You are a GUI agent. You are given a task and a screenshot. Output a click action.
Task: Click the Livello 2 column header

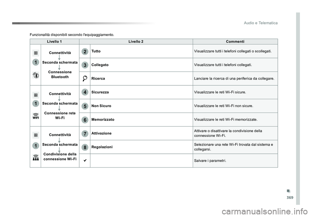point(136,41)
